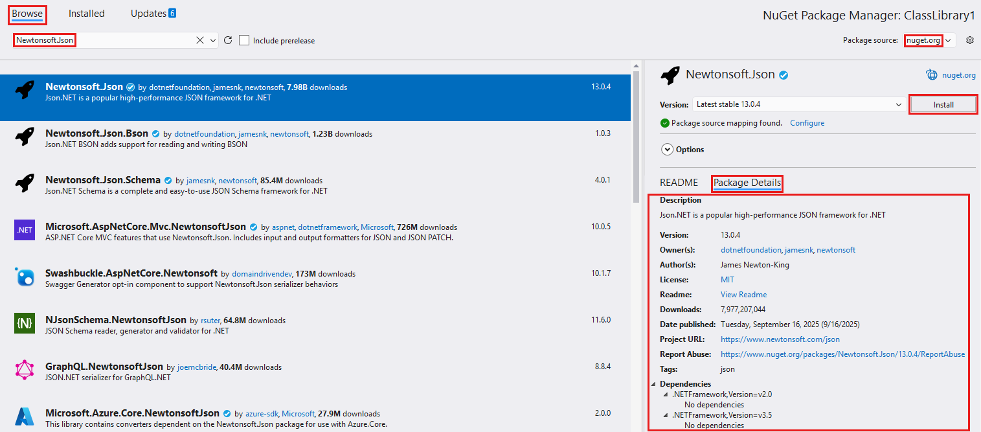Open the search history dropdown arrow
This screenshot has width=981, height=432.
tap(213, 40)
